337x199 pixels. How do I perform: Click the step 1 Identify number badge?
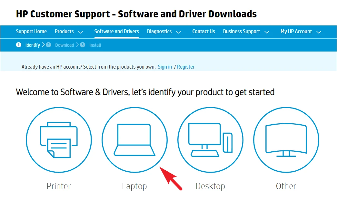[19, 45]
